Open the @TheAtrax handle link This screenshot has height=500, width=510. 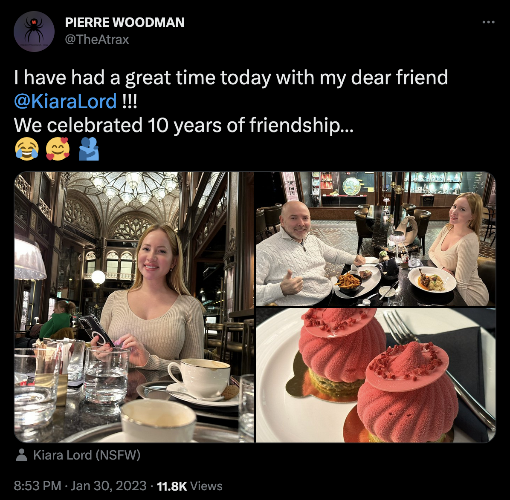(x=97, y=40)
